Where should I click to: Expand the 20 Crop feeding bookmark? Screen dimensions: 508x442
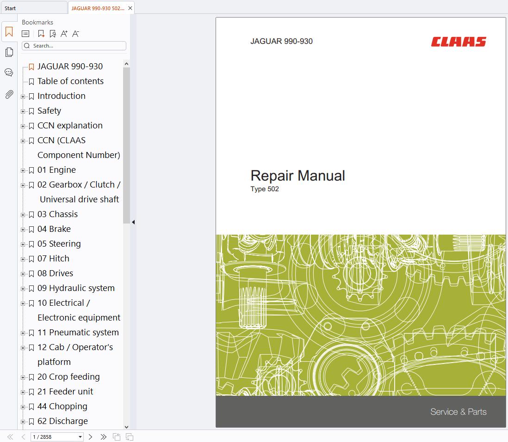23,377
